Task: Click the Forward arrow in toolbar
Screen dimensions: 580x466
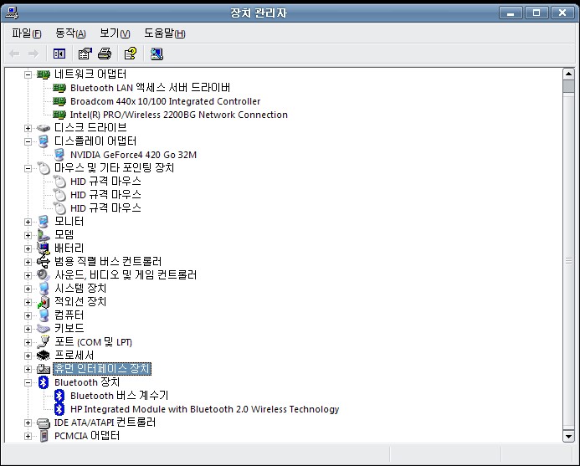Action: click(x=33, y=54)
